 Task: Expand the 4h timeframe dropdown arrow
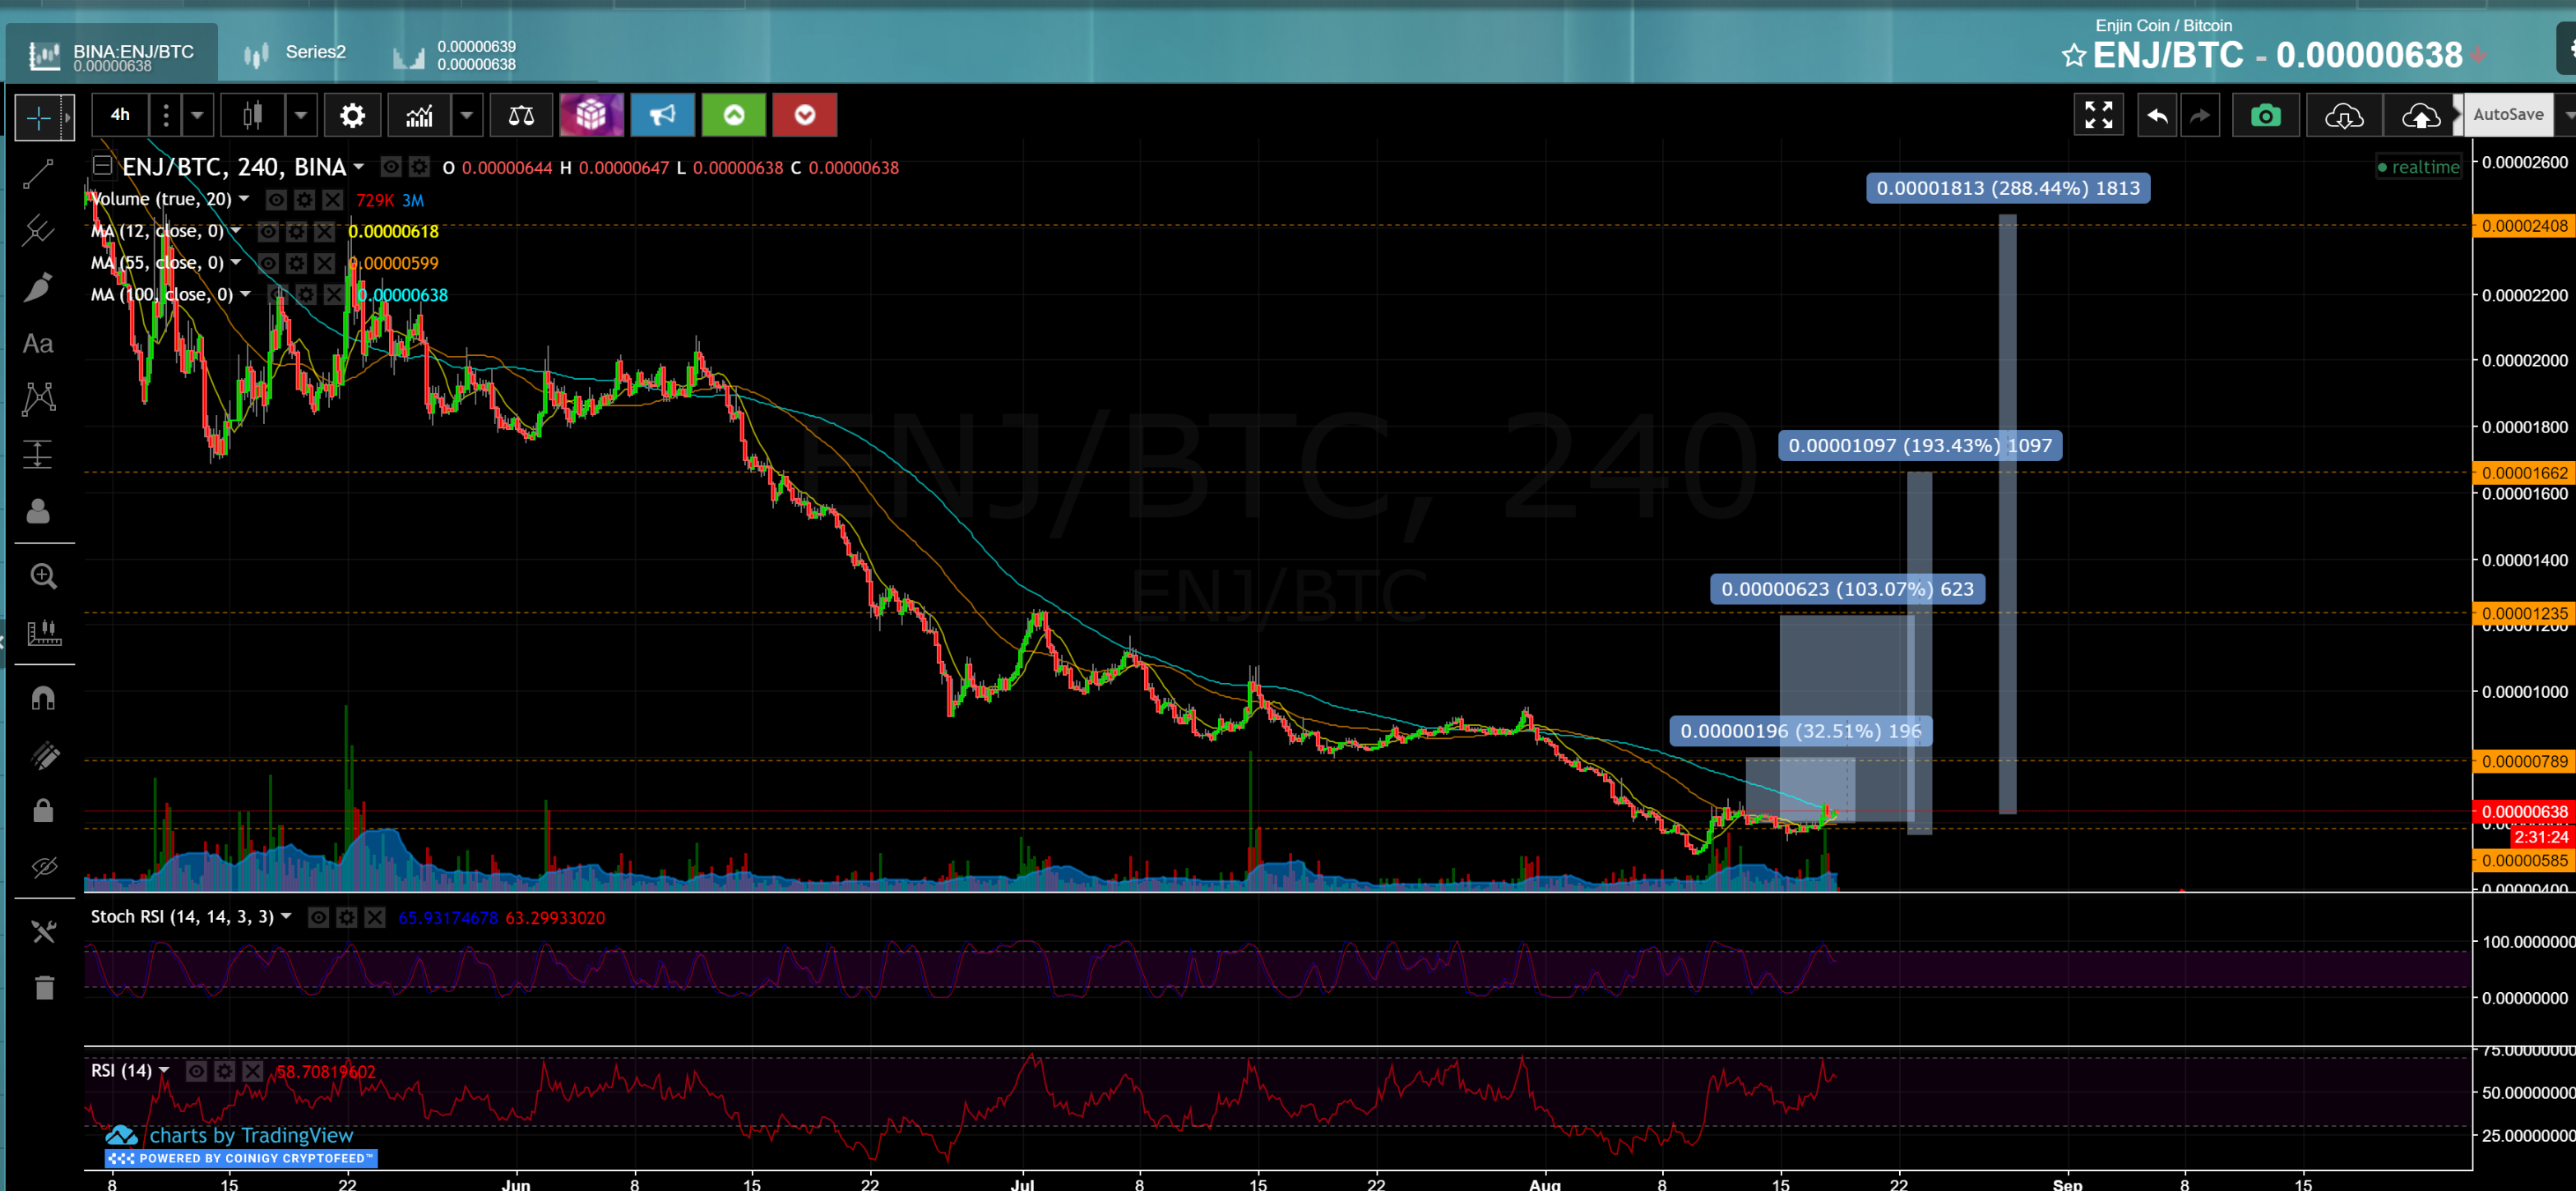click(x=197, y=115)
